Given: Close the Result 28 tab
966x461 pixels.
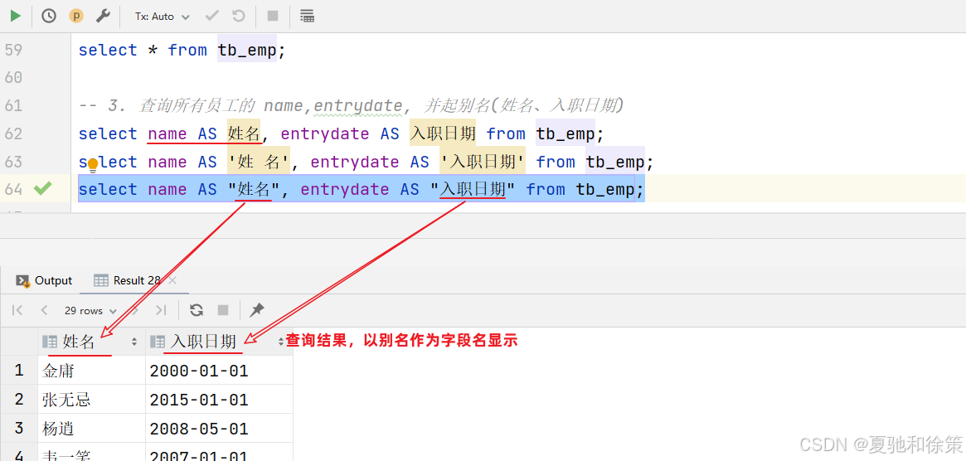Looking at the screenshot, I should [x=172, y=280].
